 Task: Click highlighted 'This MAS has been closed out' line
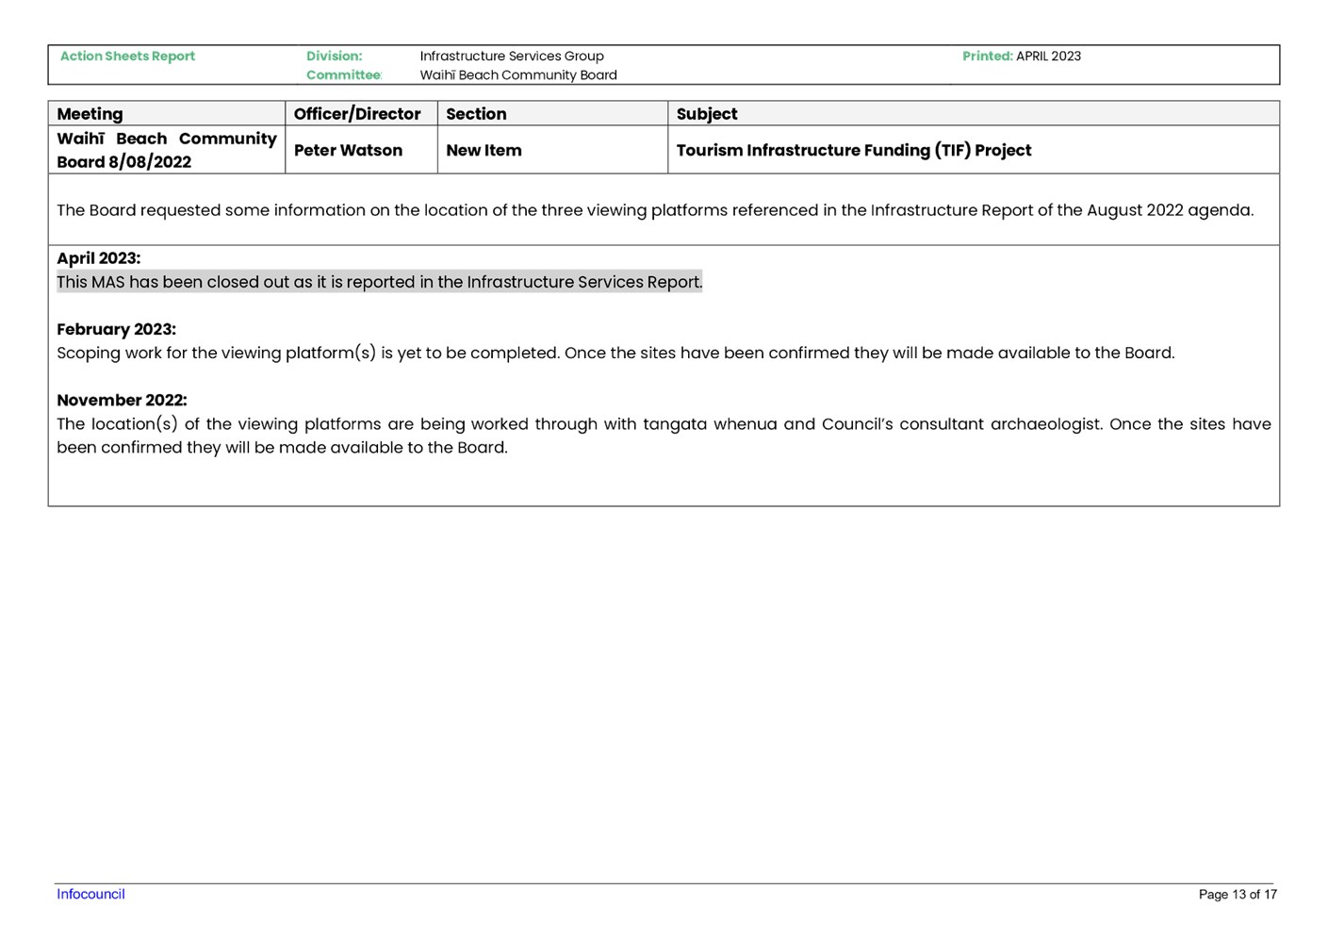pyautogui.click(x=380, y=282)
